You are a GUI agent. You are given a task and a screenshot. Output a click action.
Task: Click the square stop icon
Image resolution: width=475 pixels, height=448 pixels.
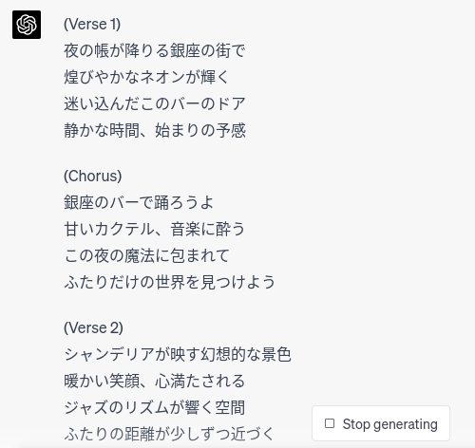click(330, 423)
